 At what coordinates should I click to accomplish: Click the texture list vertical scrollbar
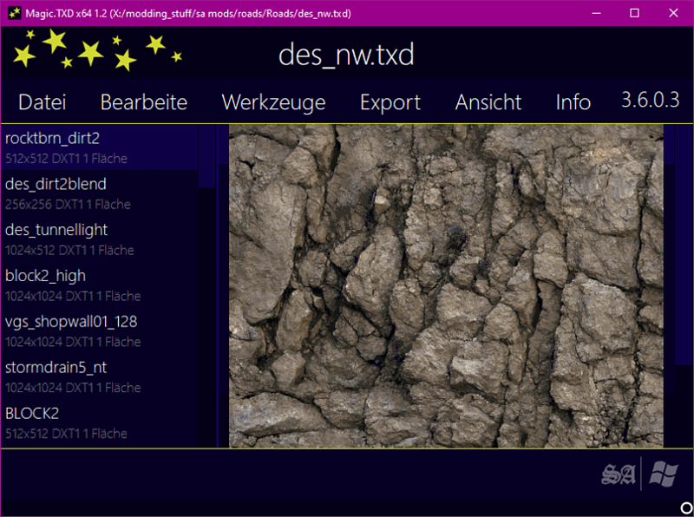pos(206,156)
